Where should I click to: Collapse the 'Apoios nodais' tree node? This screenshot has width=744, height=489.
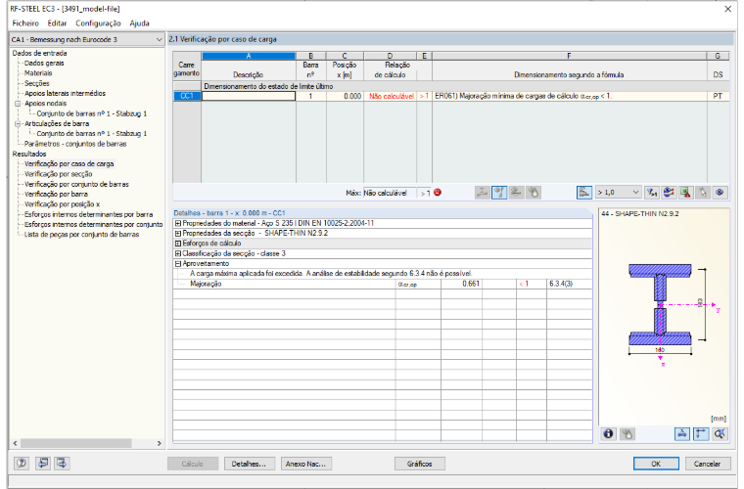[18, 104]
